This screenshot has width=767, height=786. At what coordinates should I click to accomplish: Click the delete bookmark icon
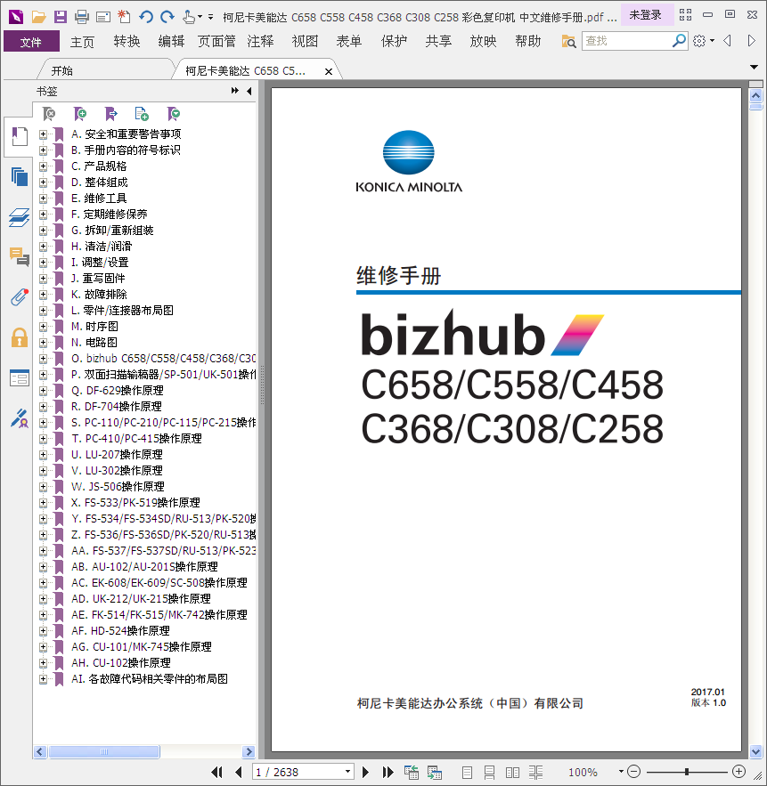tap(49, 114)
